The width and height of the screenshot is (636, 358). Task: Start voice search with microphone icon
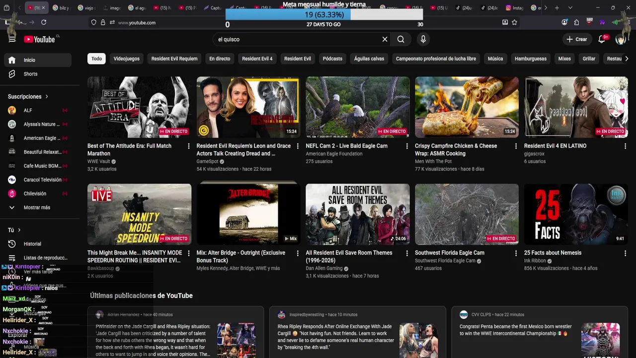pyautogui.click(x=423, y=39)
